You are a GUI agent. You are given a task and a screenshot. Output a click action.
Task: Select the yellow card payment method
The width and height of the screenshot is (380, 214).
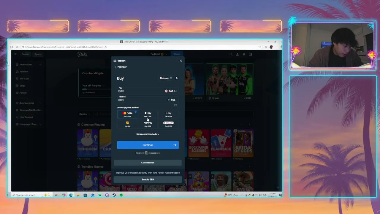pos(127,124)
